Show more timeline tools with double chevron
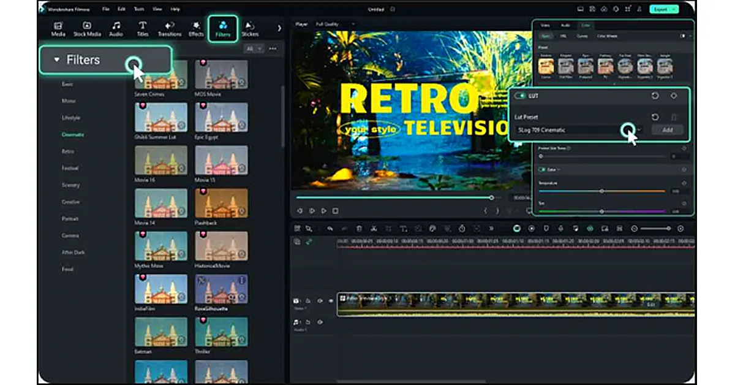 pyautogui.click(x=491, y=228)
